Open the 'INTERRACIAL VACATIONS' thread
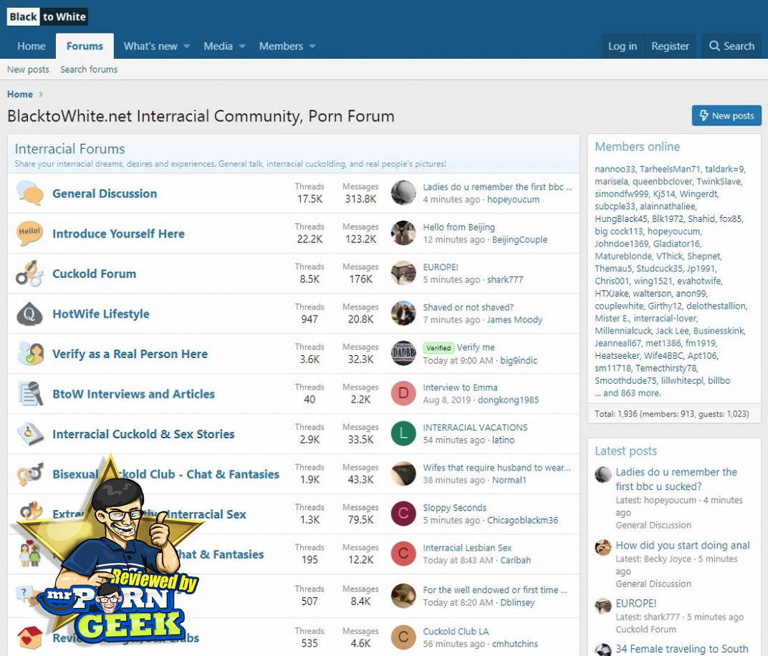 475,428
